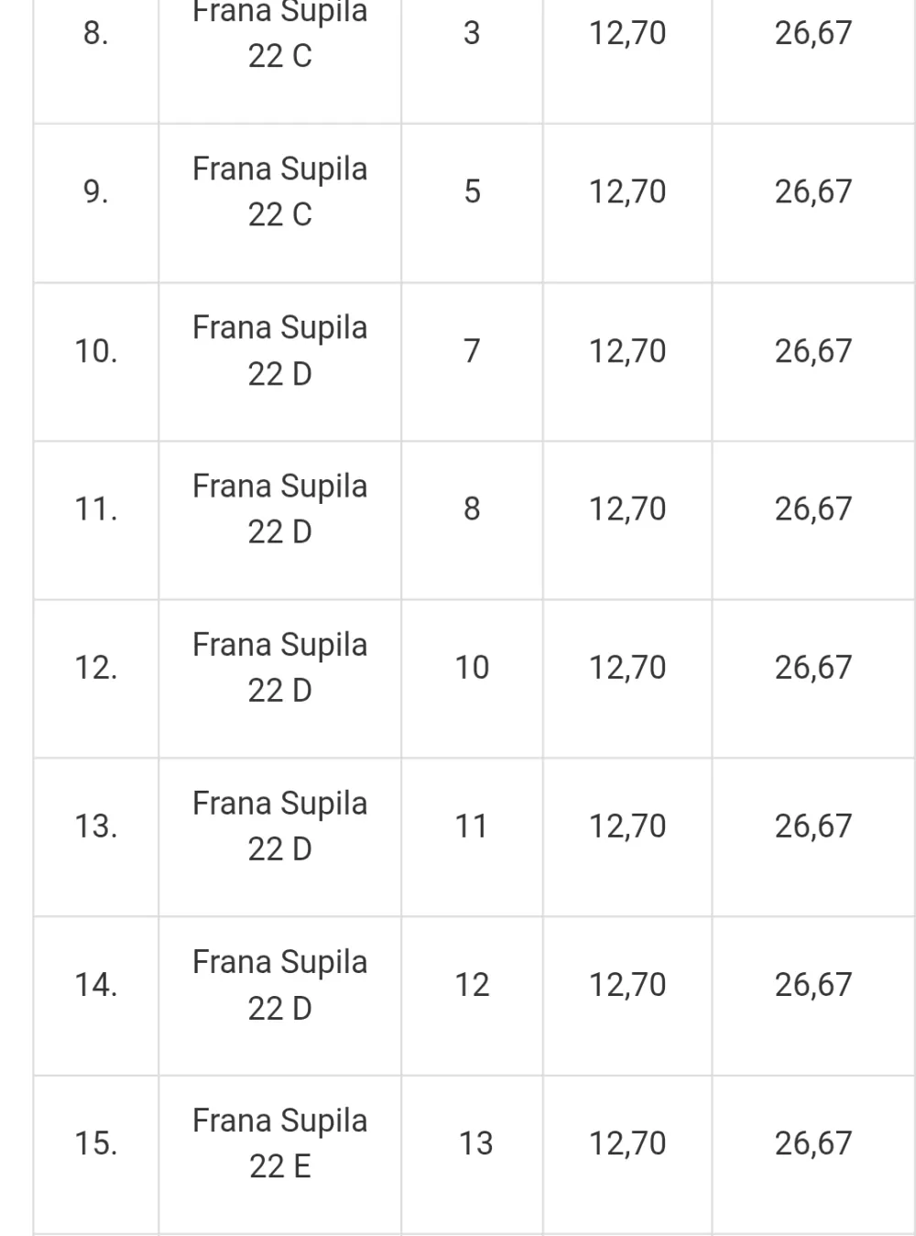
Task: Tap row number 14. cell
Action: point(95,985)
